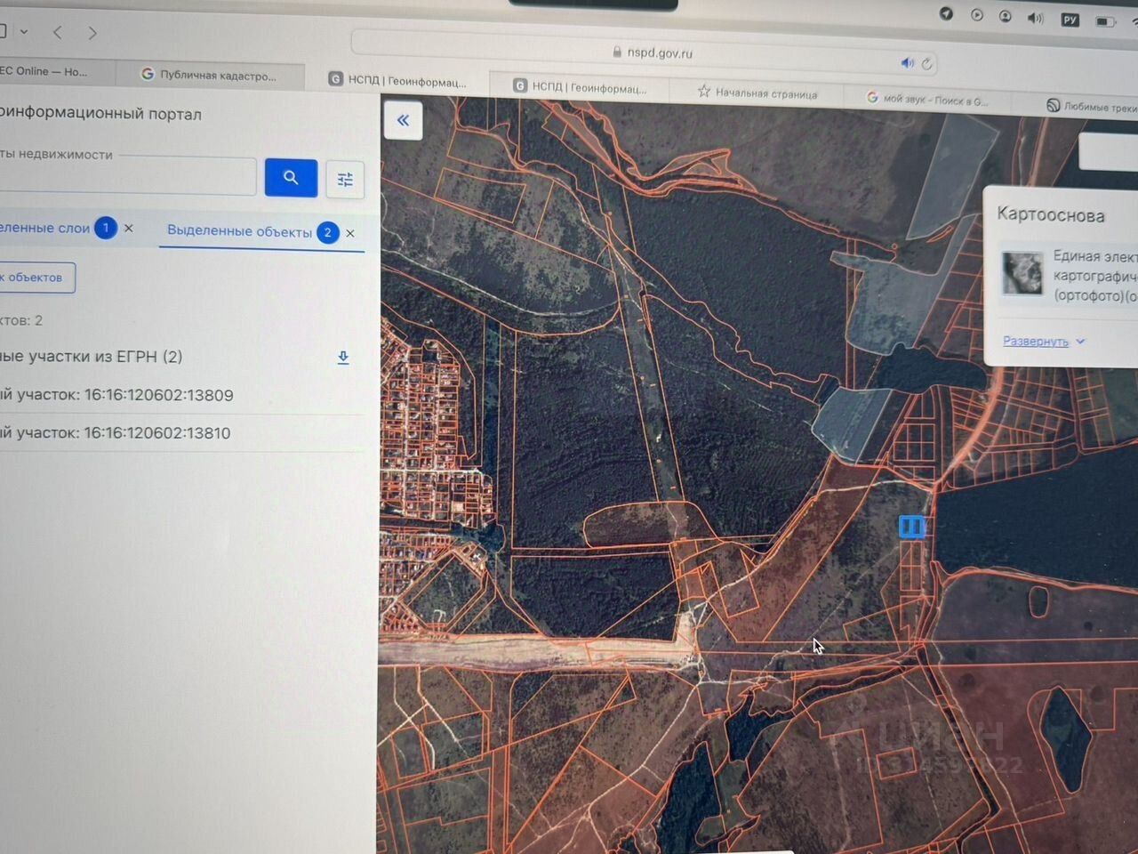
Task: Open the "мой звук - Поиск в G..." tab
Action: [927, 100]
